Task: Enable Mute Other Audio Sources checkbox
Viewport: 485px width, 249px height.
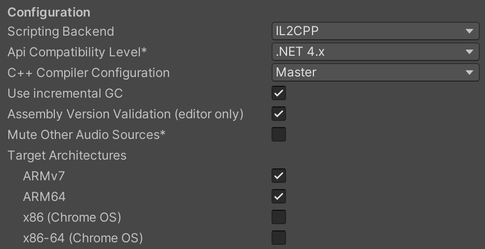Action: [x=279, y=135]
